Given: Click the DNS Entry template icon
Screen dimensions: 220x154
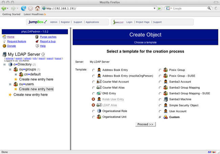Looking at the screenshot, I should [99, 93].
